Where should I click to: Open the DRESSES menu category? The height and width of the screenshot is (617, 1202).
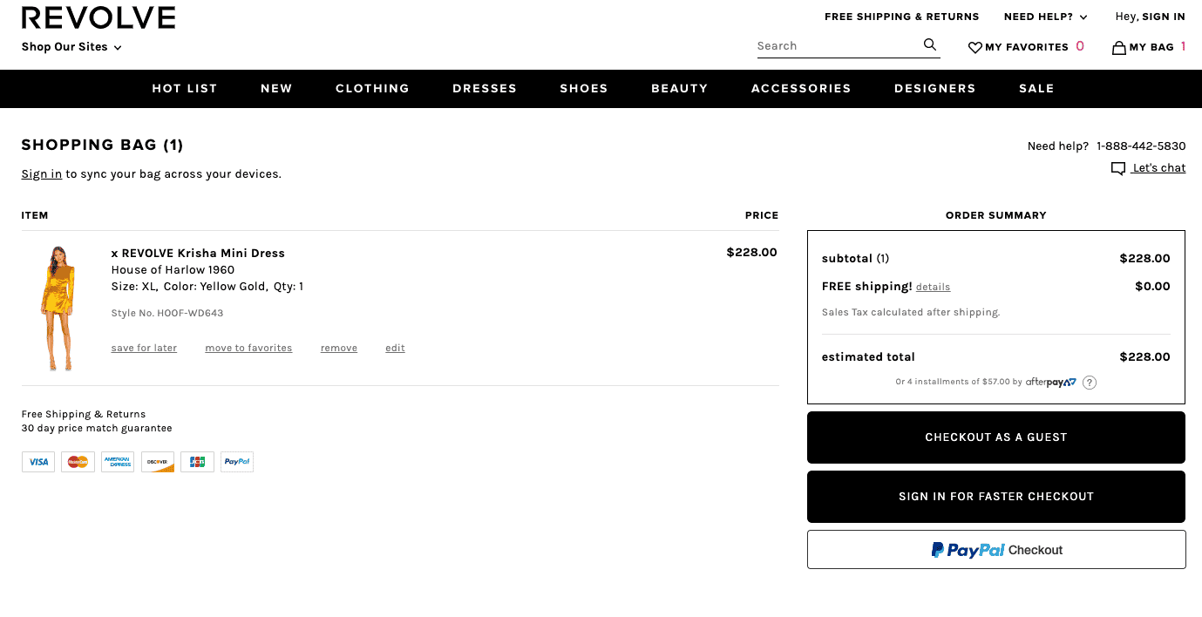click(x=485, y=88)
